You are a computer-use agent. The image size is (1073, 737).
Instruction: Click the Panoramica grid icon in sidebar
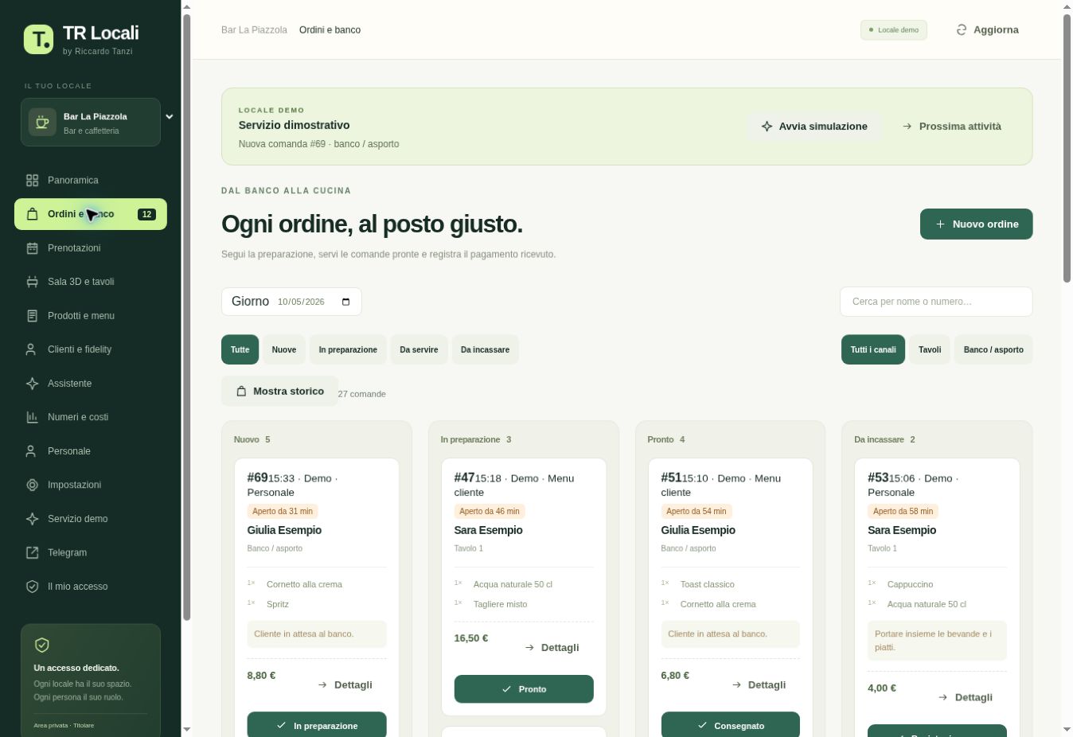(x=32, y=181)
